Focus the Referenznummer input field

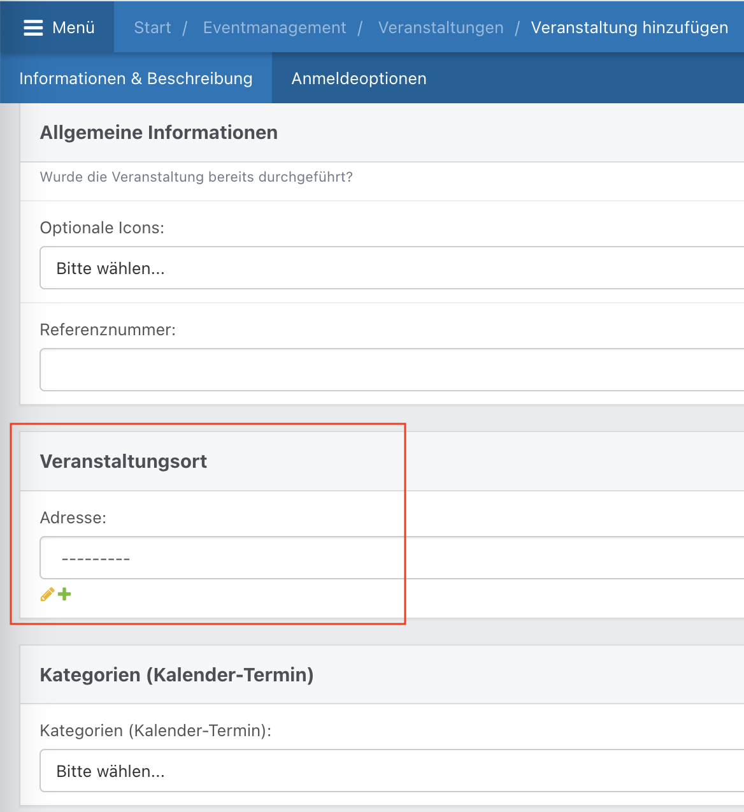(x=392, y=370)
